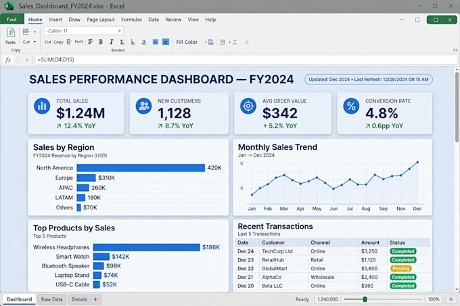460x306 pixels.
Task: Click the Paste clipboard icon
Action: 11,32
